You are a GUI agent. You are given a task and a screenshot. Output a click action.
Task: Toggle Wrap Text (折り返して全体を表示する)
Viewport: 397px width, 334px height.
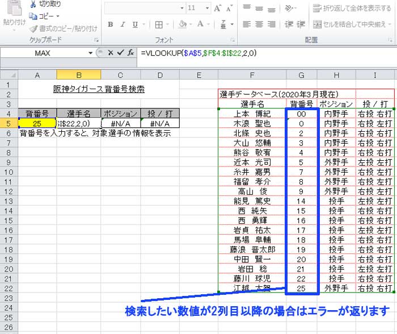click(x=352, y=9)
